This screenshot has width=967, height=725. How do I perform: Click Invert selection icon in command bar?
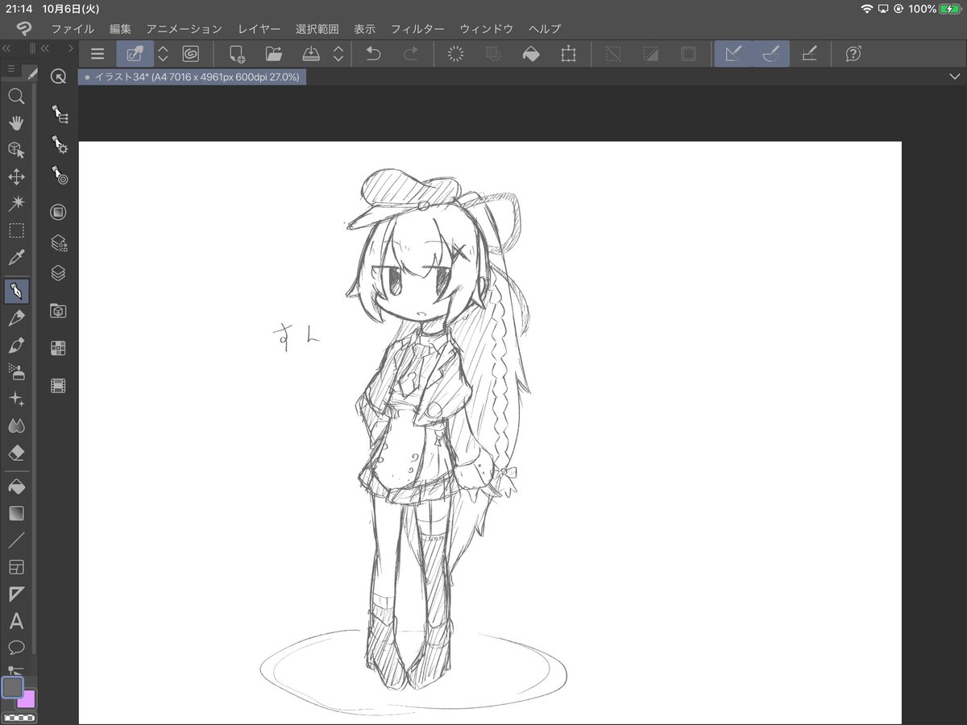(x=650, y=54)
